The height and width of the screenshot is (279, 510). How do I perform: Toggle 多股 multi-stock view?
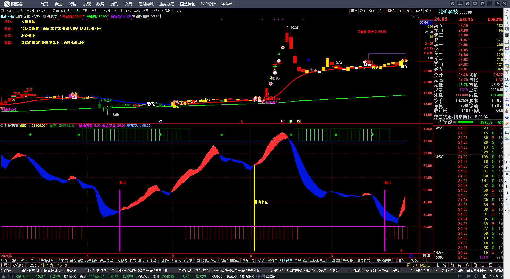(x=372, y=11)
